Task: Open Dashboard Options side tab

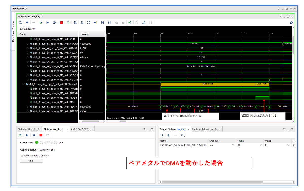Action: pyautogui.click(x=14, y=31)
